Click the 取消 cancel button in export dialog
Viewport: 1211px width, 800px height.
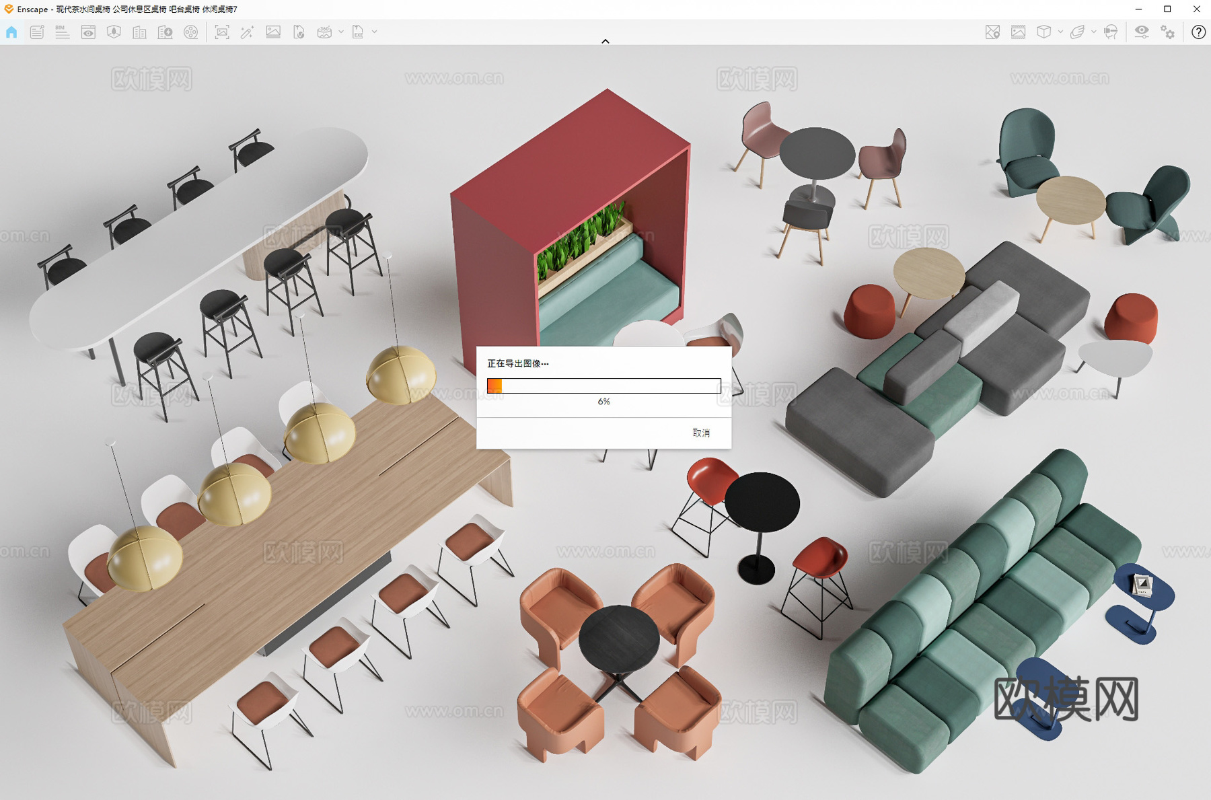(701, 433)
